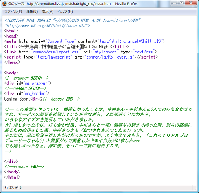Click the status bar 行 27, 列 8
Viewport: 199px width, 193px height.
point(13,187)
